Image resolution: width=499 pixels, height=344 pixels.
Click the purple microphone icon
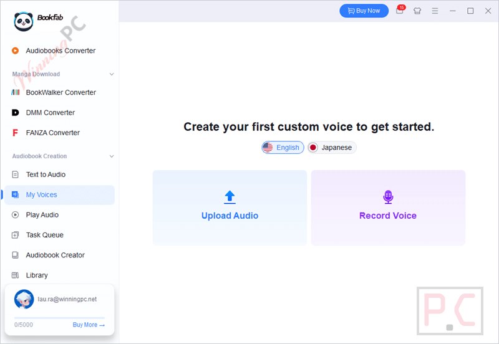(388, 197)
